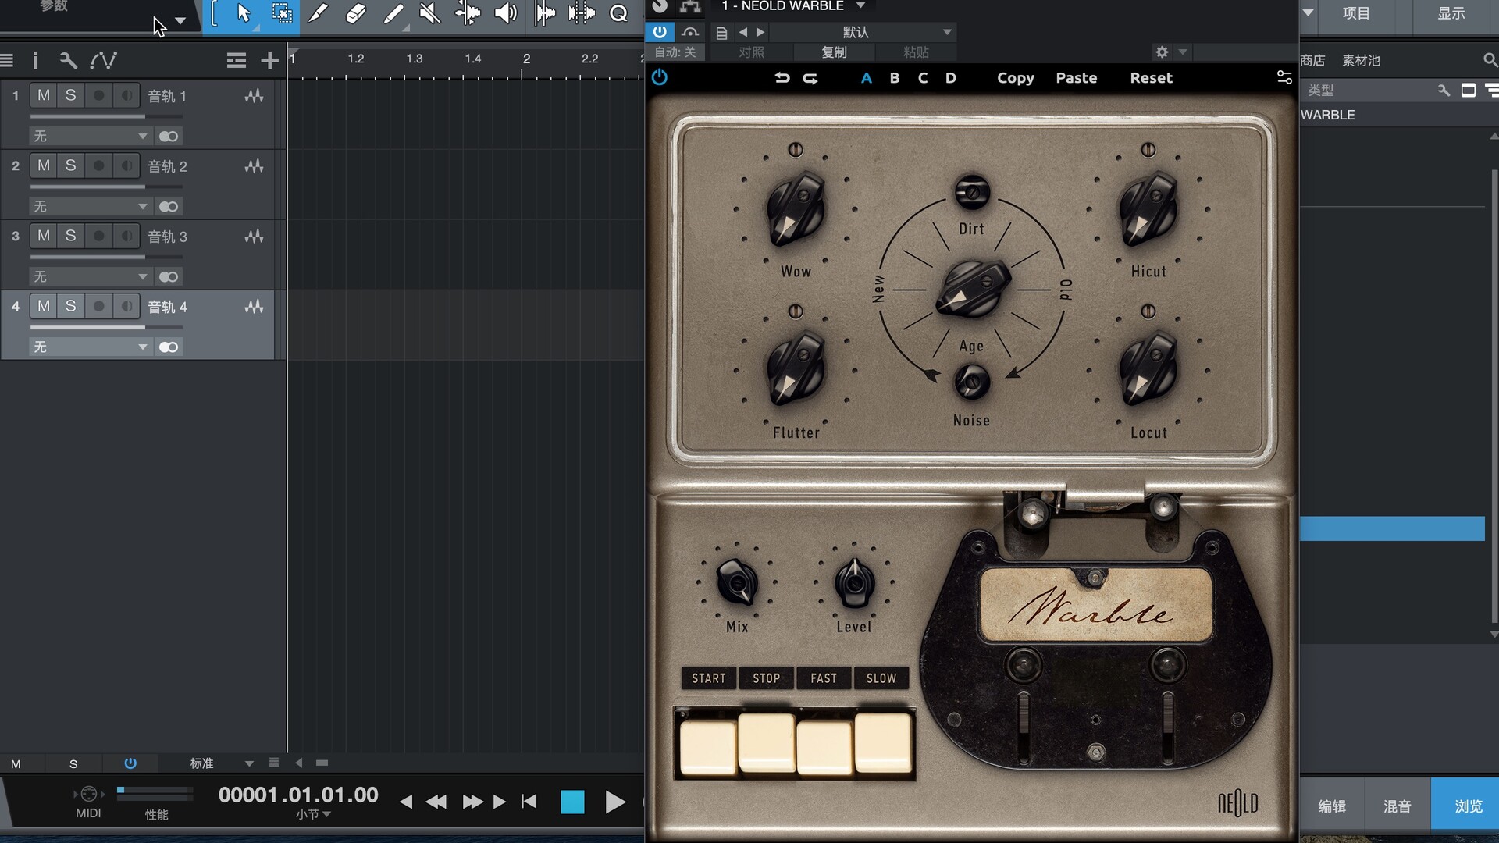Open the 素材池 tab
Image resolution: width=1499 pixels, height=843 pixels.
pyautogui.click(x=1361, y=60)
